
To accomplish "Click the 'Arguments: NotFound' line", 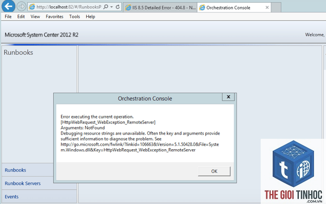I will [83, 128].
